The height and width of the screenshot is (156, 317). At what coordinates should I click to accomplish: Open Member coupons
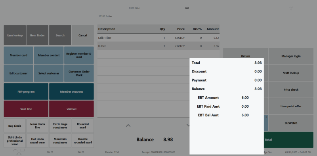tap(71, 91)
